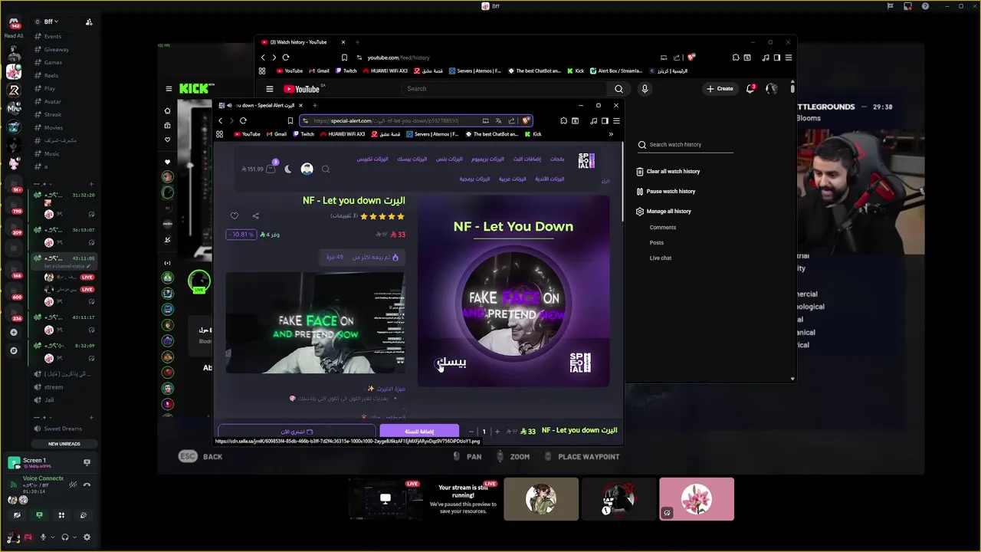The width and height of the screenshot is (981, 552).
Task: Click YouTube voice search microphone
Action: 645,89
